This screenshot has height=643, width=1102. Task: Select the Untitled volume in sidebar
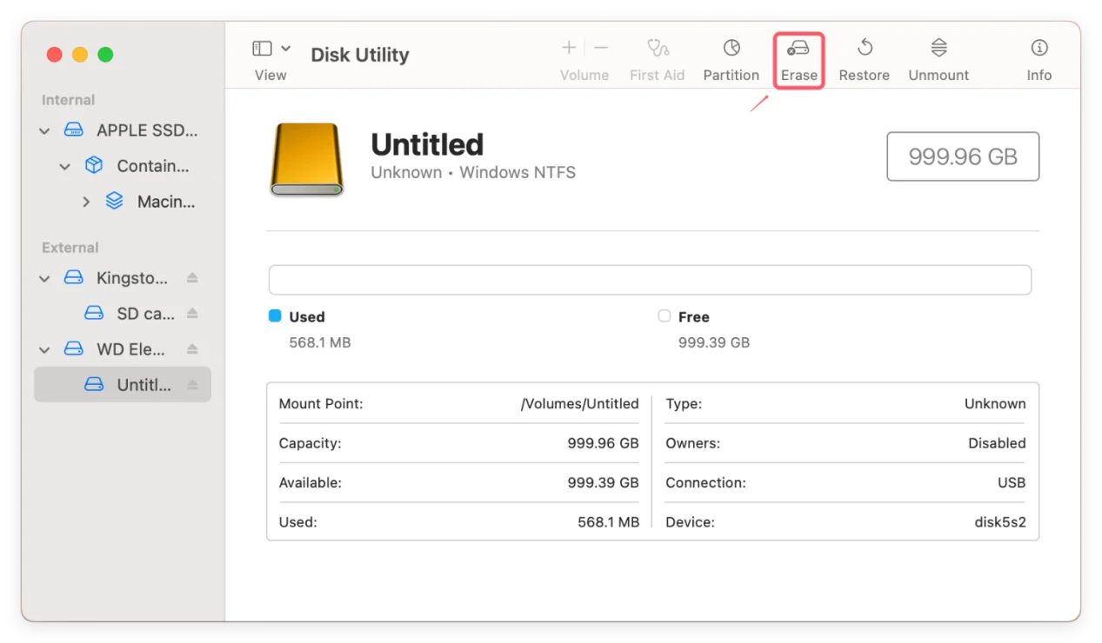coord(123,385)
